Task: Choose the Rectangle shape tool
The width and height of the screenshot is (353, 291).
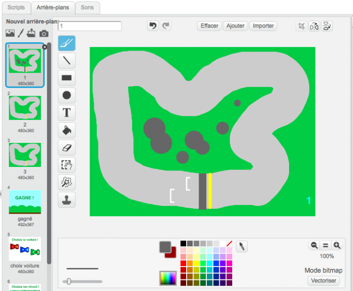Action: pyautogui.click(x=67, y=78)
